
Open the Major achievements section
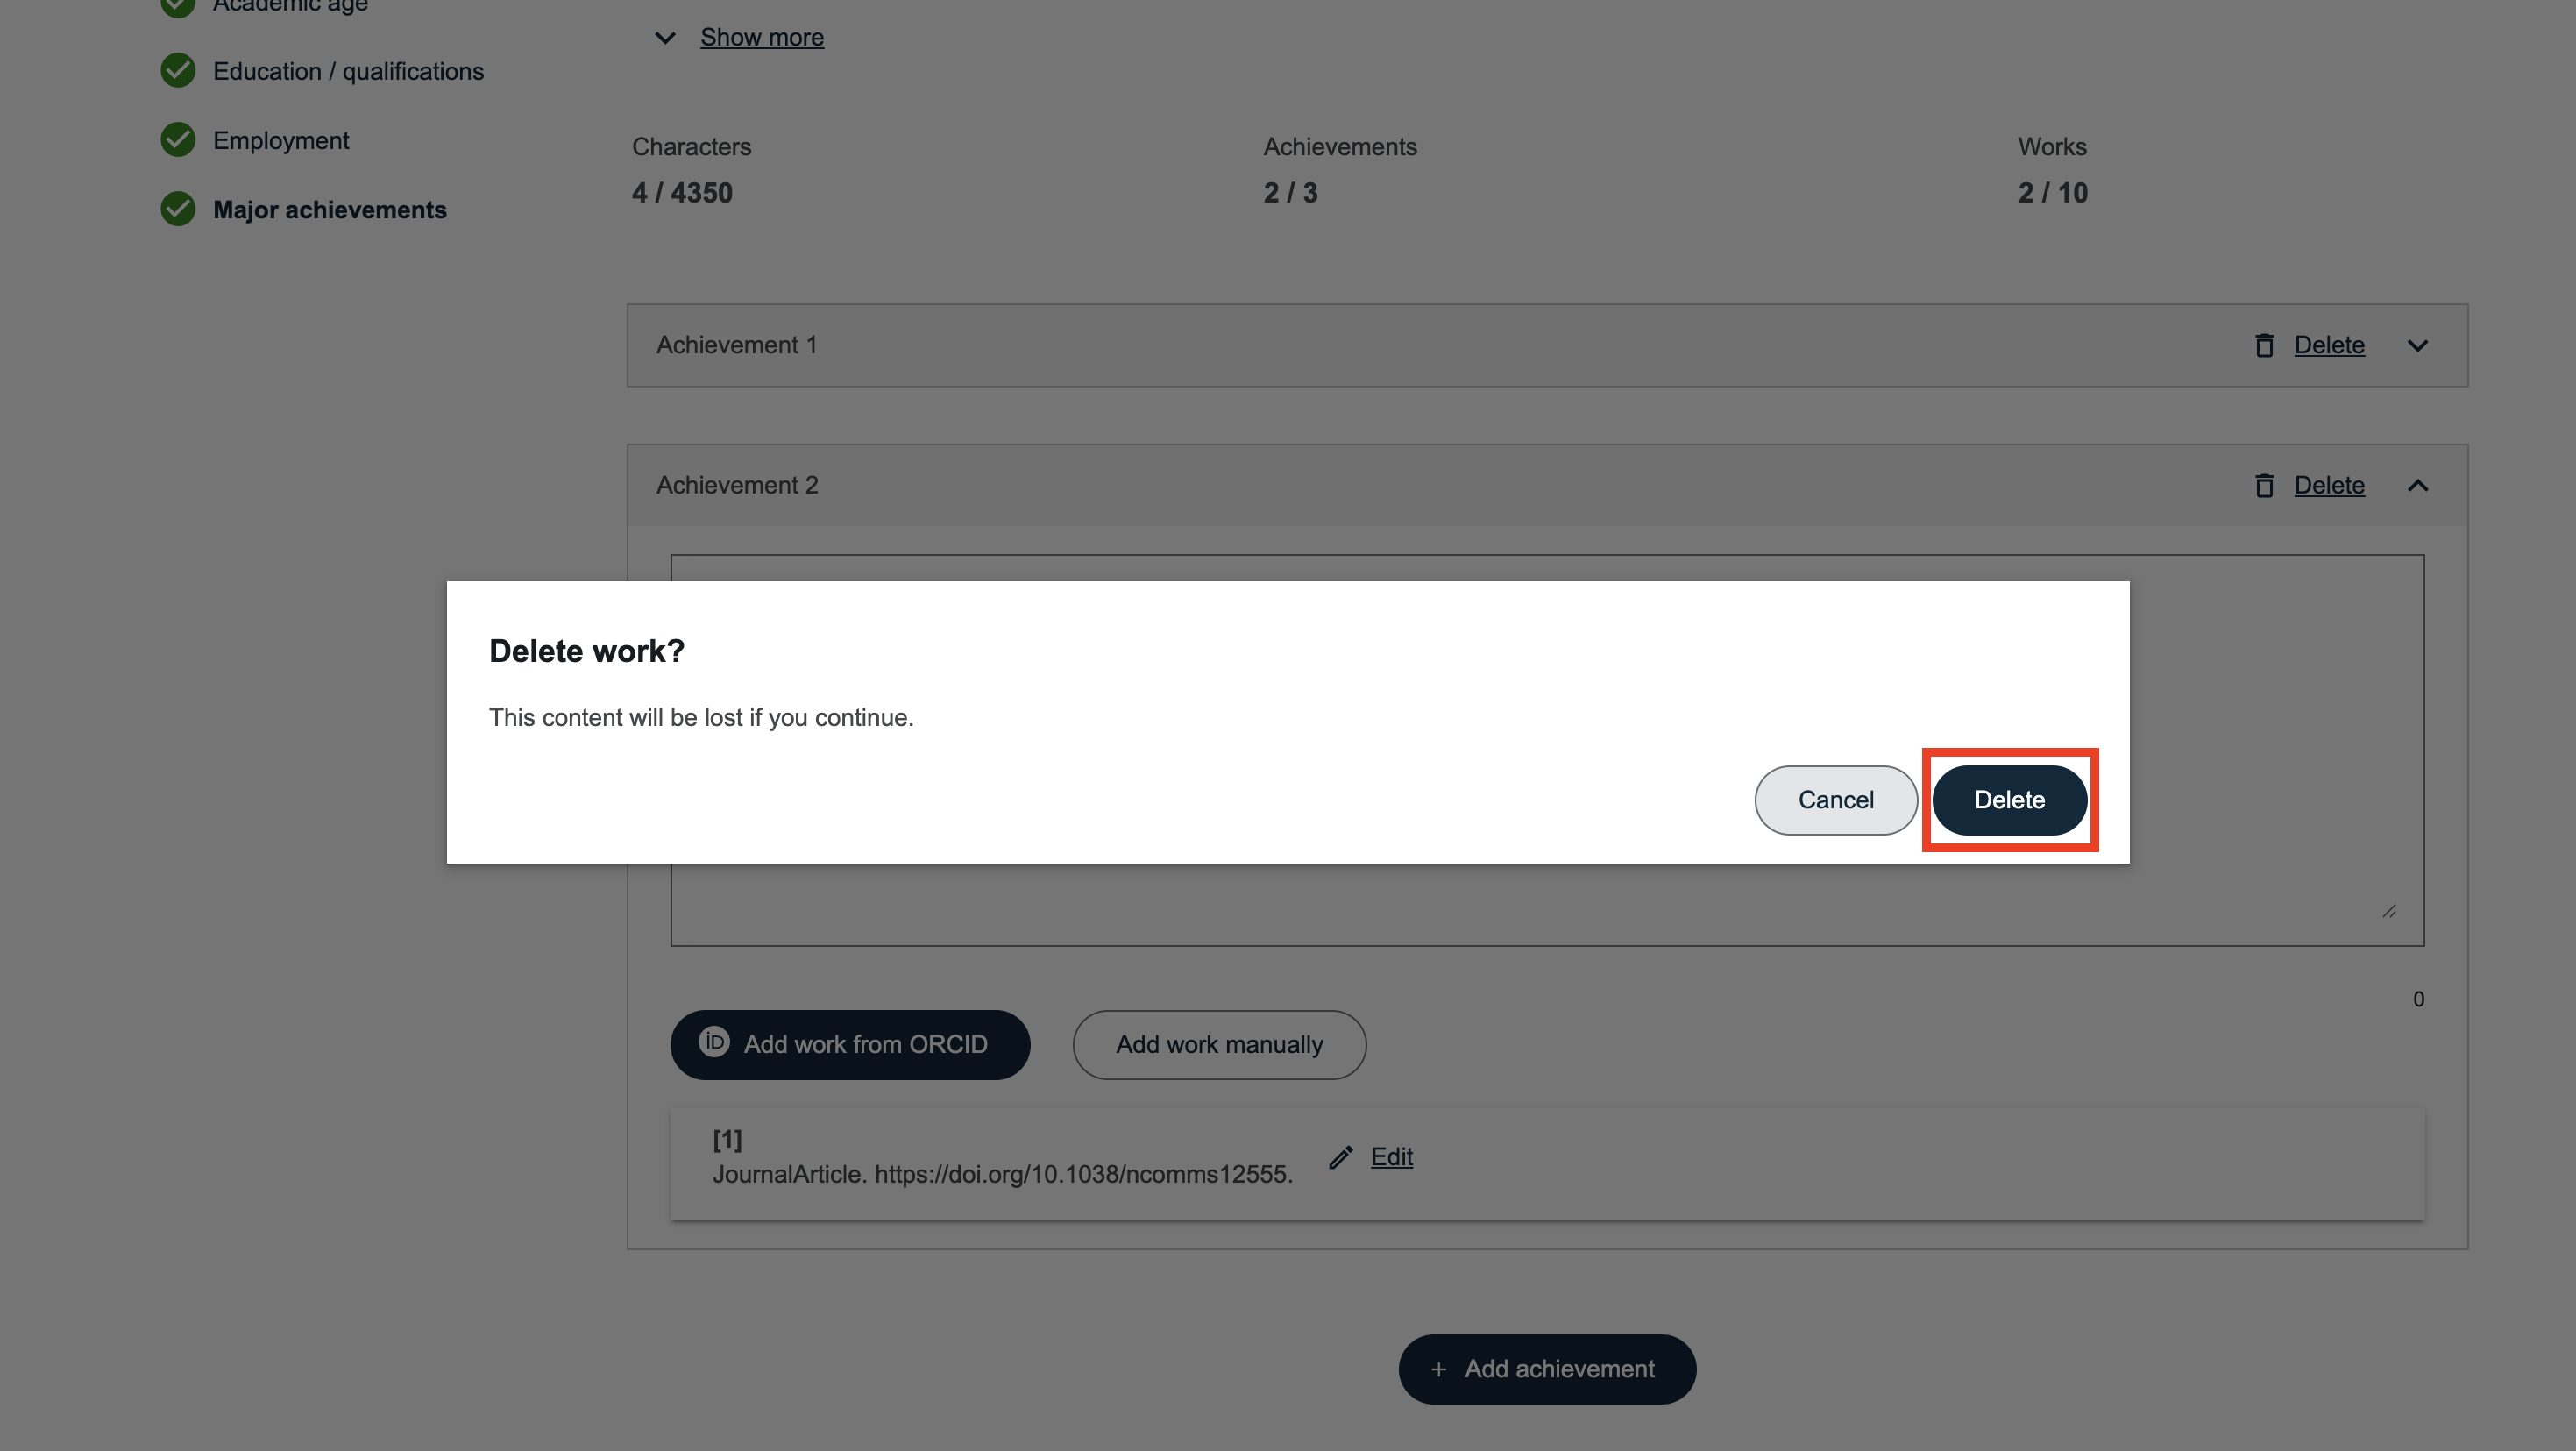click(x=329, y=210)
